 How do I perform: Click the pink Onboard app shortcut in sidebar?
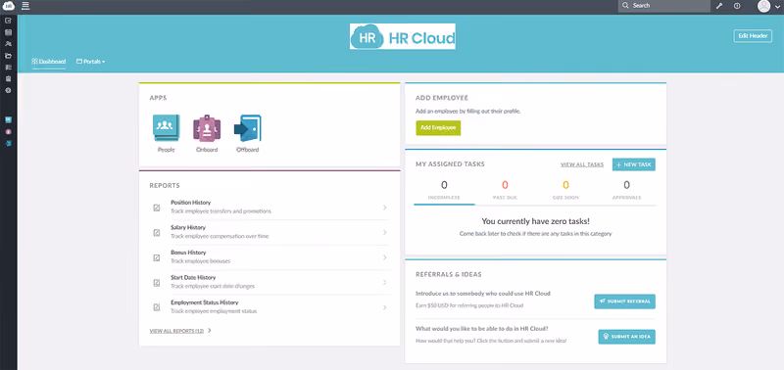point(8,132)
